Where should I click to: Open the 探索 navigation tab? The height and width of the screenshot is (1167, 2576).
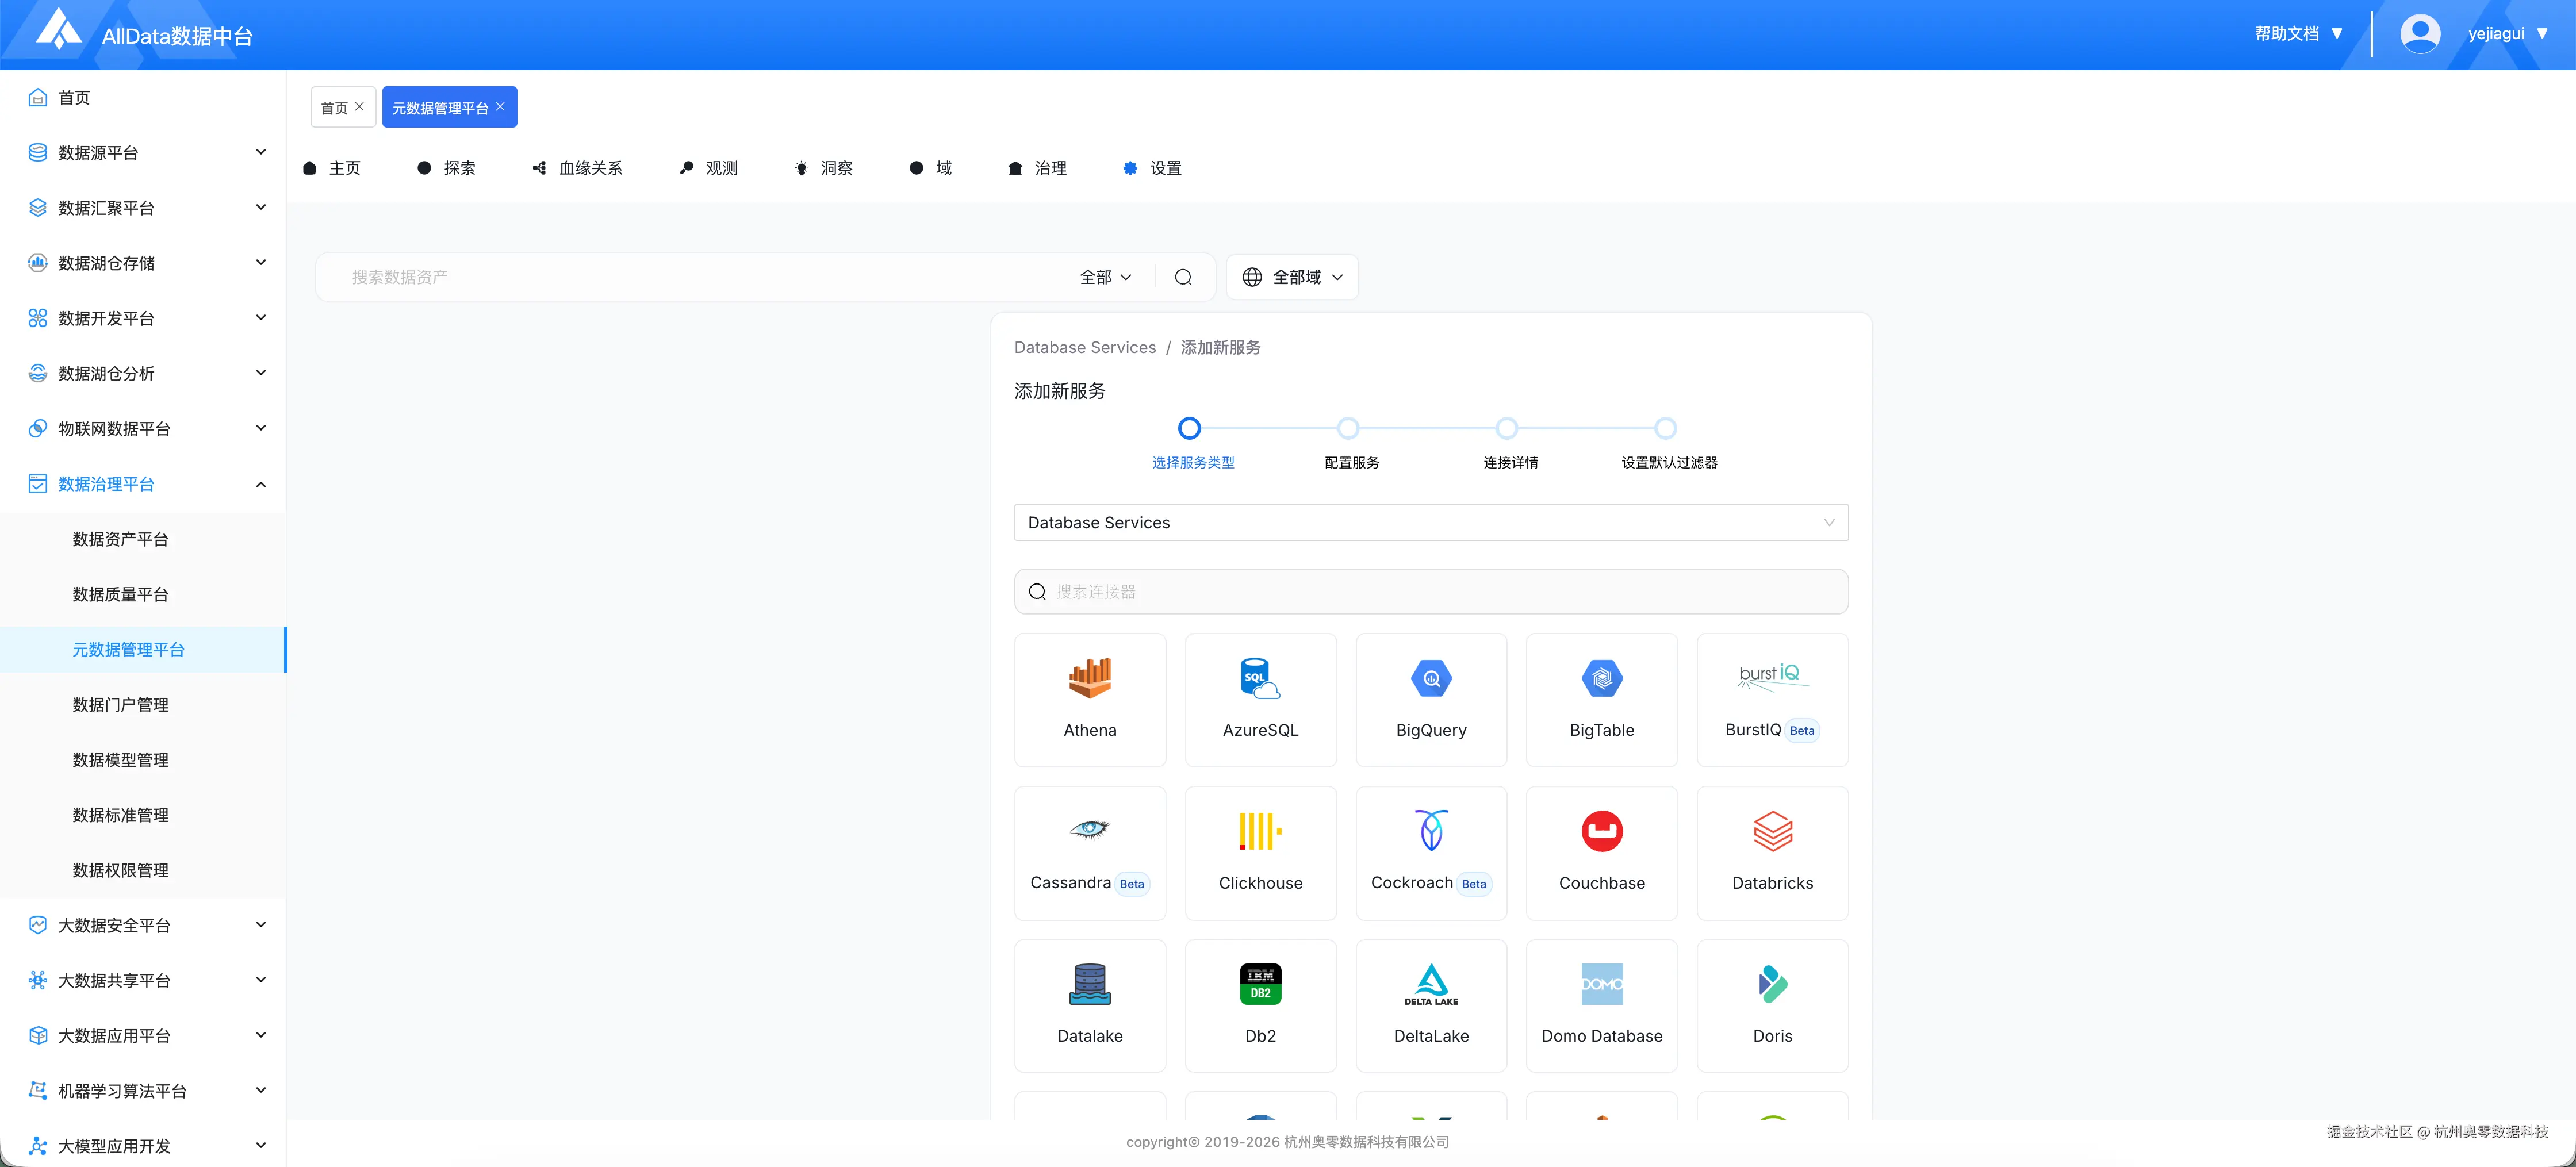click(447, 168)
